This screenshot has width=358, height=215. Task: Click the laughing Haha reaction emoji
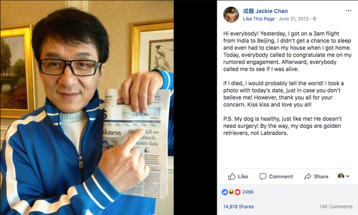231,192
